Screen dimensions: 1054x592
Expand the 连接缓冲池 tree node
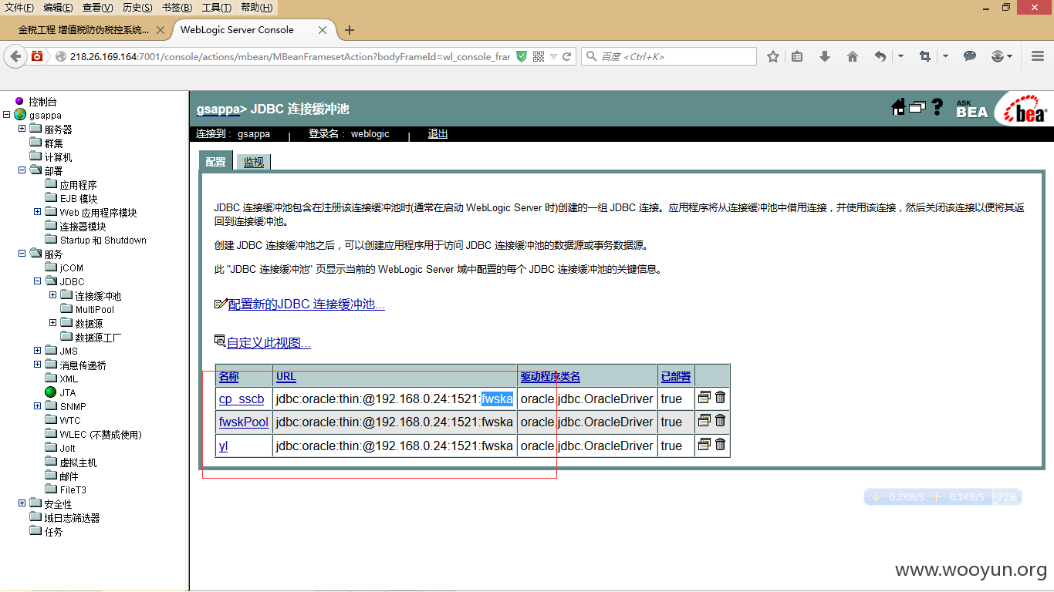tap(52, 295)
